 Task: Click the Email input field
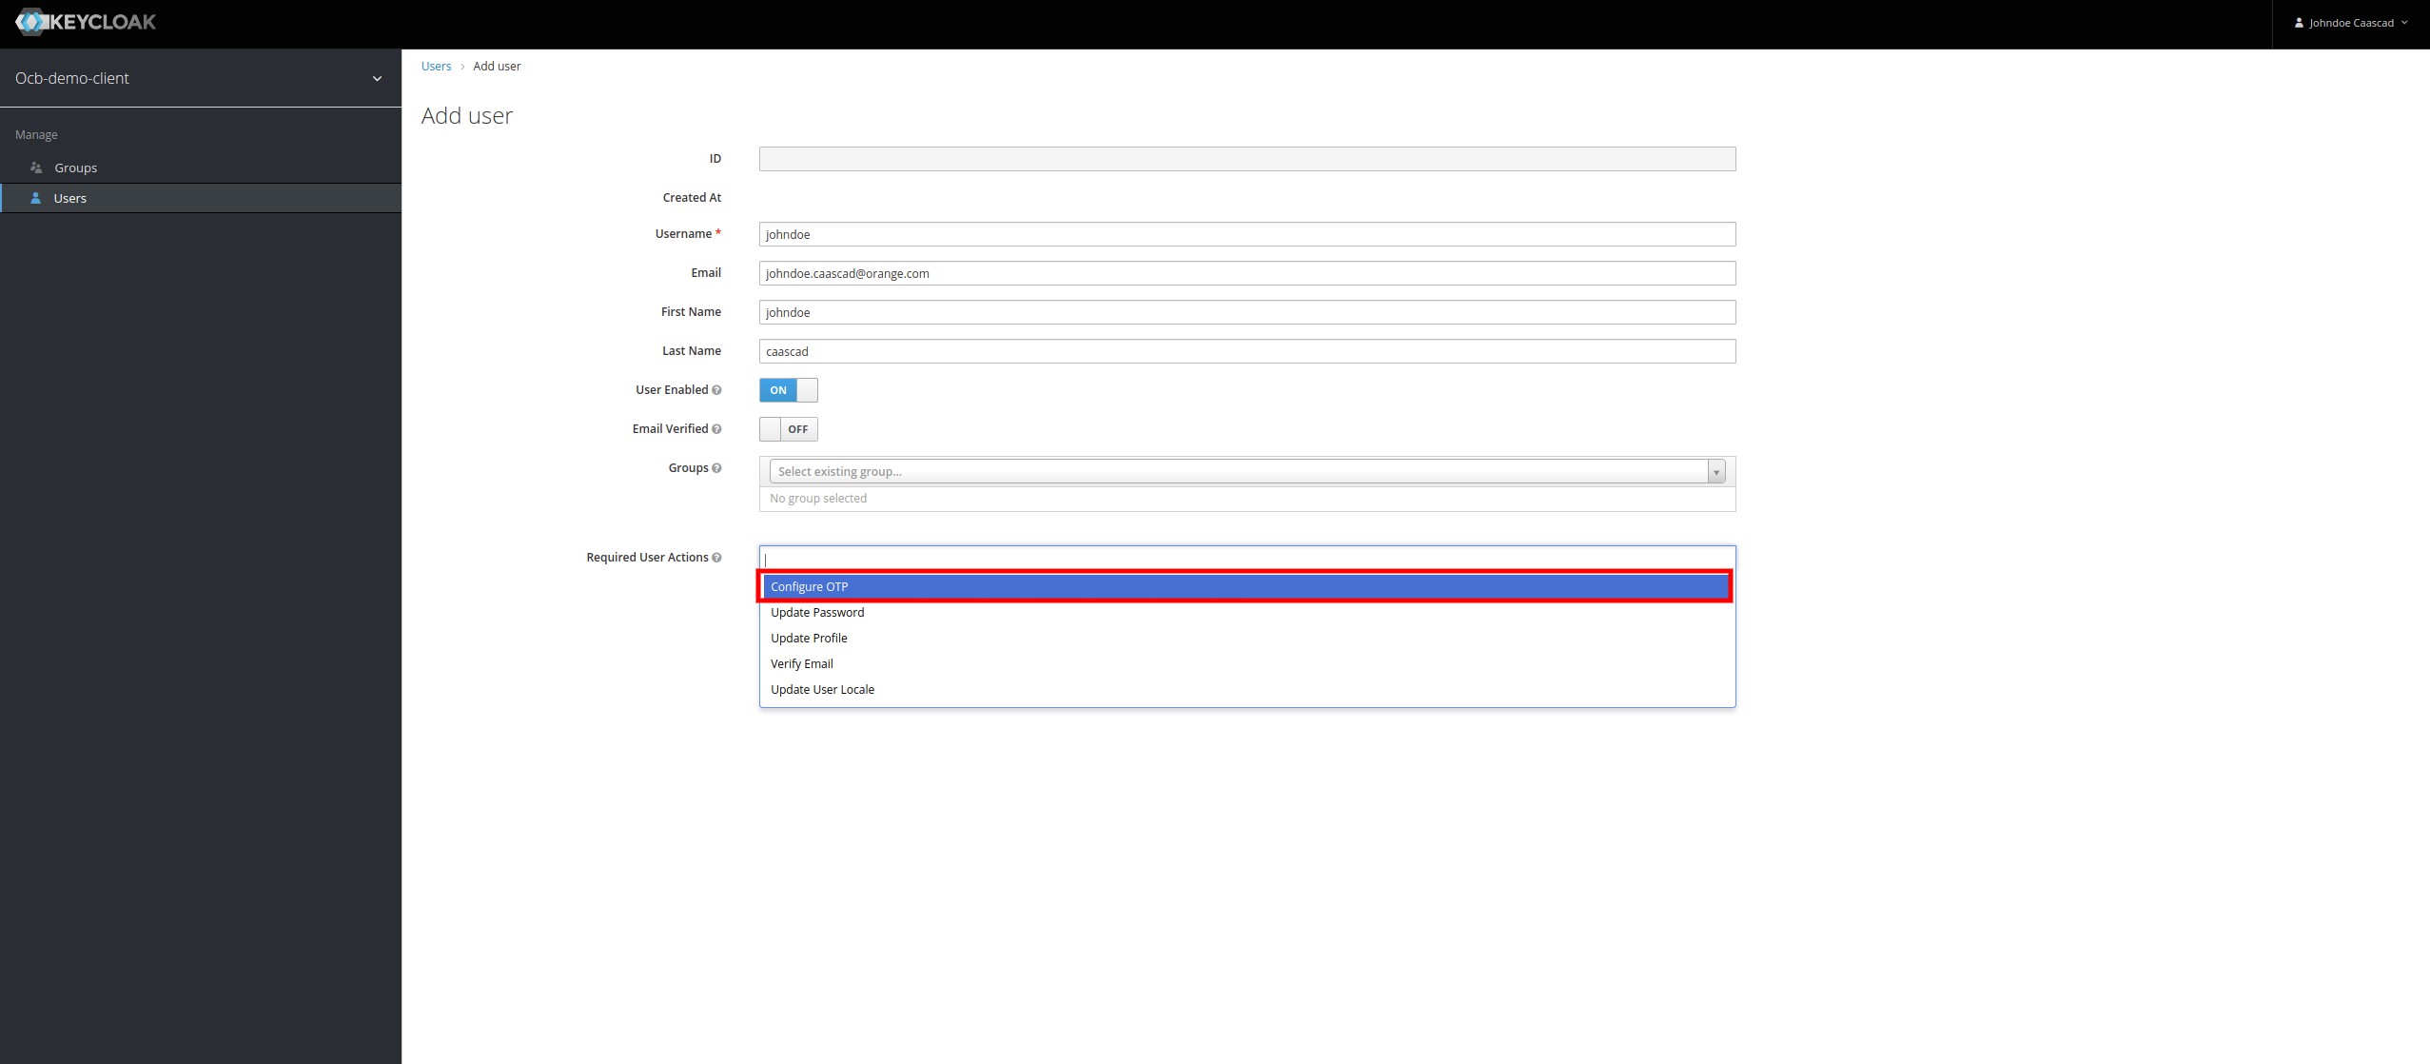[1247, 273]
